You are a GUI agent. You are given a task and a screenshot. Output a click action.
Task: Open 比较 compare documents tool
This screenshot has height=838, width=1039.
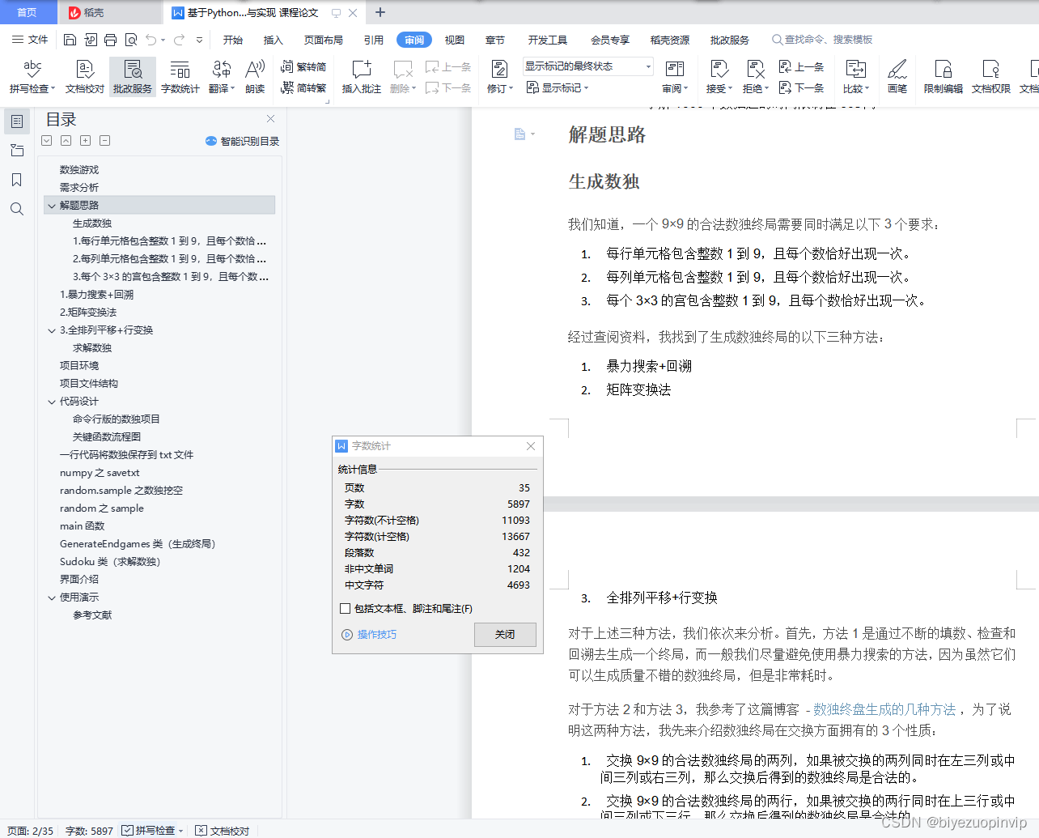pyautogui.click(x=855, y=77)
